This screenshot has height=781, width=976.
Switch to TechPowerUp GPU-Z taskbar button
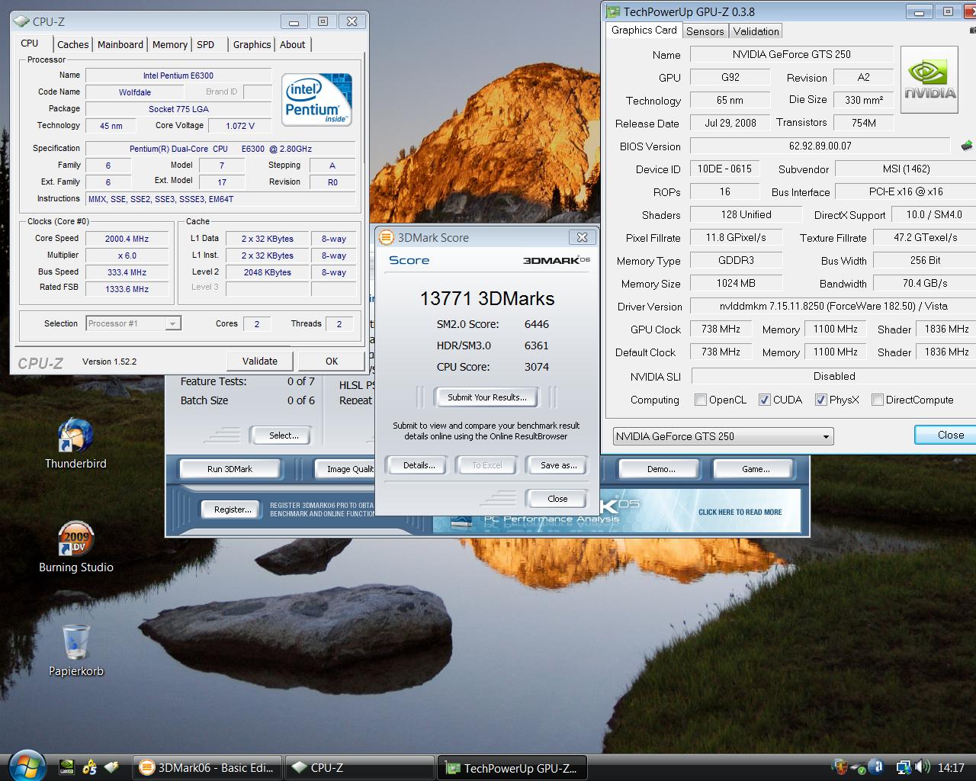512,768
